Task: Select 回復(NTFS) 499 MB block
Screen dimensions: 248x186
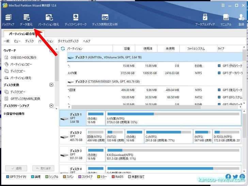Action: pos(96,136)
